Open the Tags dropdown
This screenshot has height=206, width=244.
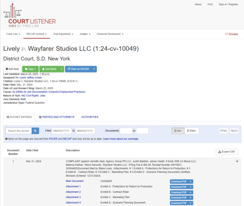[30, 69]
